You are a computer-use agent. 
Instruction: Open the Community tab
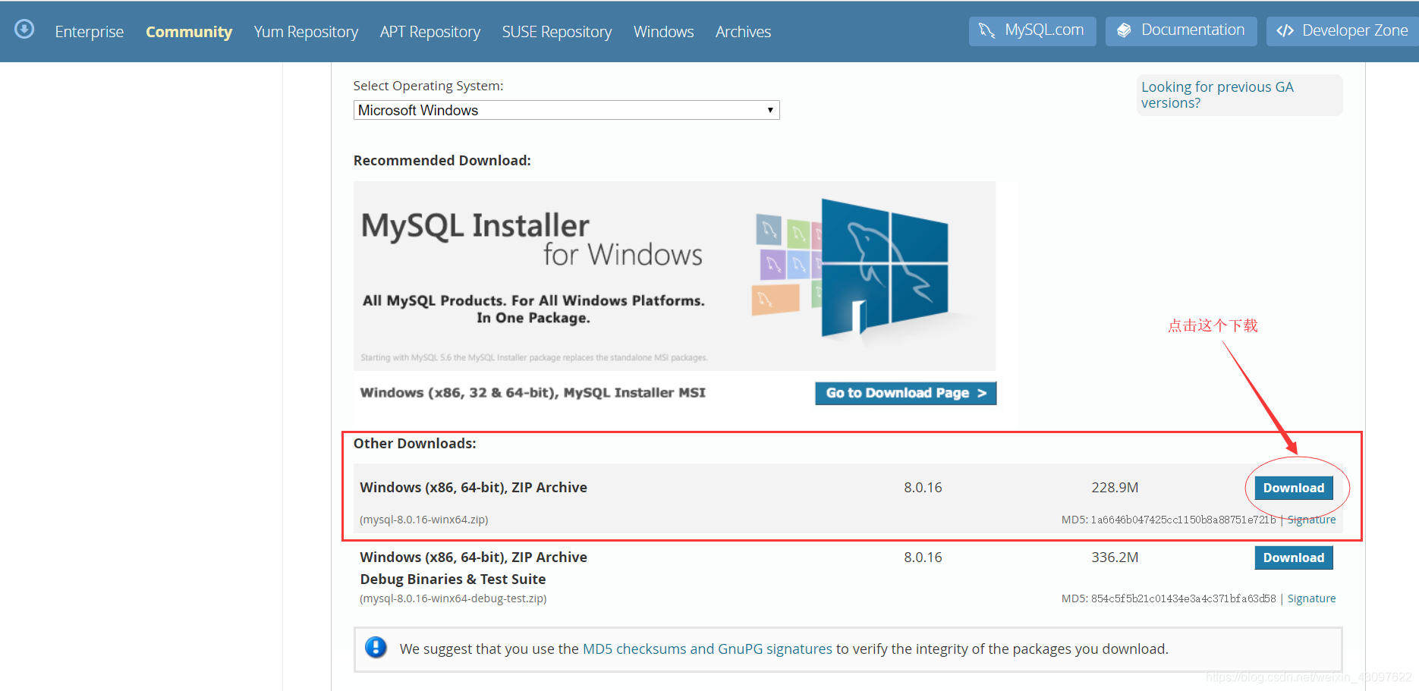(x=189, y=32)
